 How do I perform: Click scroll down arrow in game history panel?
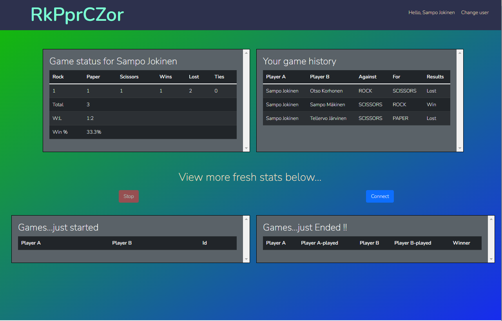[x=460, y=148]
